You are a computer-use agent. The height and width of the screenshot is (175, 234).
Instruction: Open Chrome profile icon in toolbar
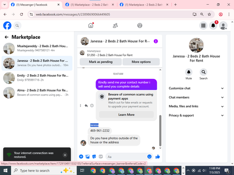tap(221, 14)
